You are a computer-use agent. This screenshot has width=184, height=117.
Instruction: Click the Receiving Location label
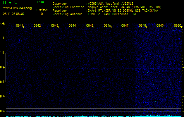pyautogui.click(x=68, y=7)
